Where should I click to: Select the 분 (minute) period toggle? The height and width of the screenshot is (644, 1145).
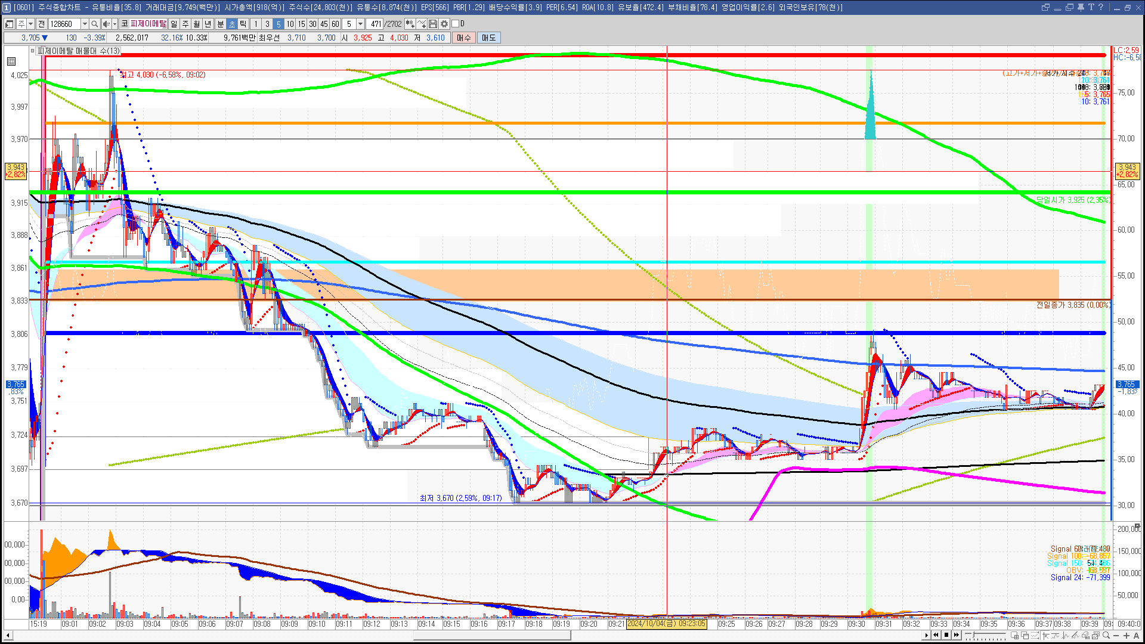(x=220, y=24)
